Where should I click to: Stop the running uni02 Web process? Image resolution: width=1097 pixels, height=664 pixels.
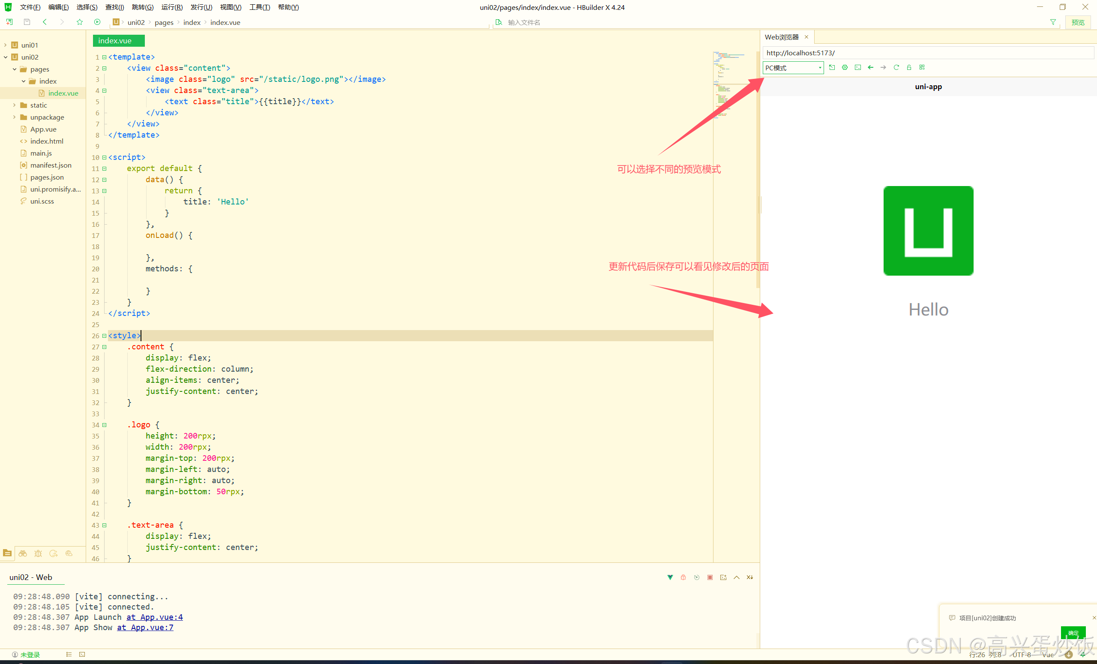[710, 577]
